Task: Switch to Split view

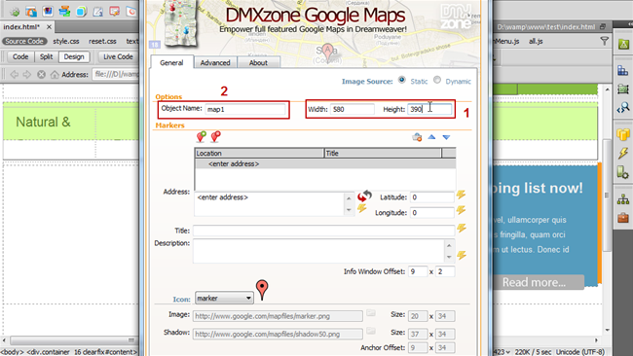Action: pyautogui.click(x=46, y=56)
